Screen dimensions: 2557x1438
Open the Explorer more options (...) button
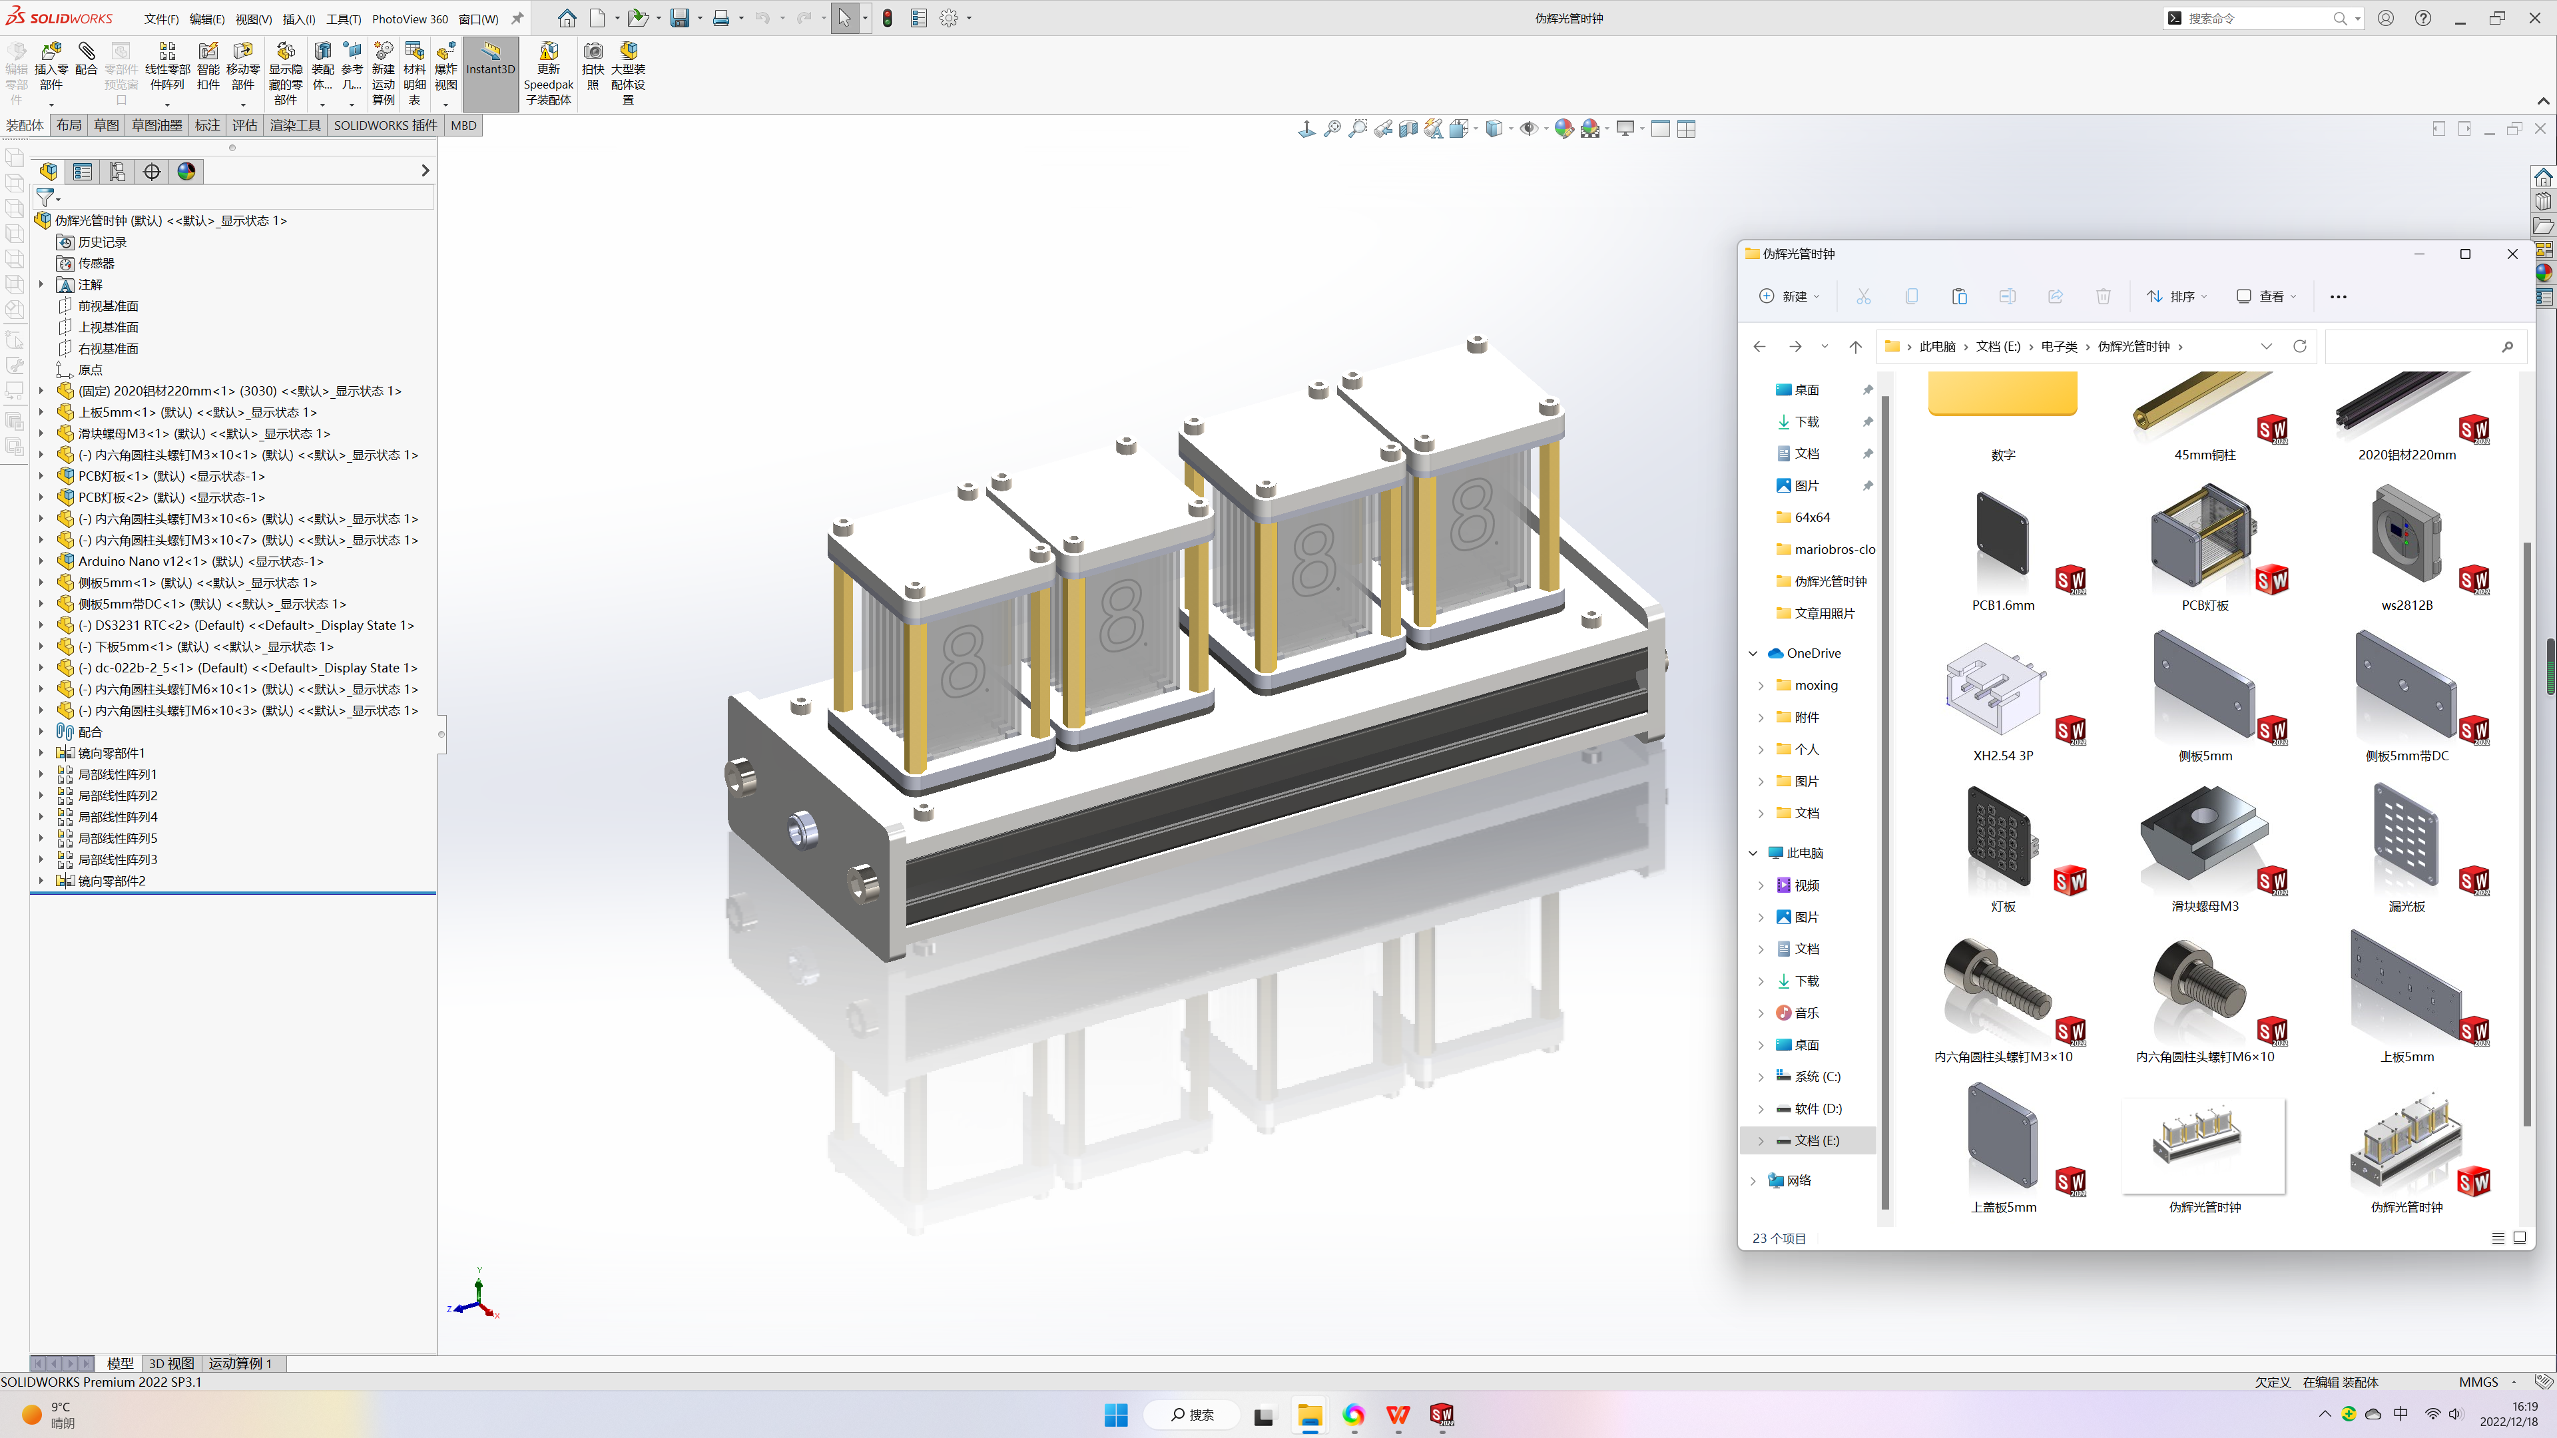point(2338,296)
